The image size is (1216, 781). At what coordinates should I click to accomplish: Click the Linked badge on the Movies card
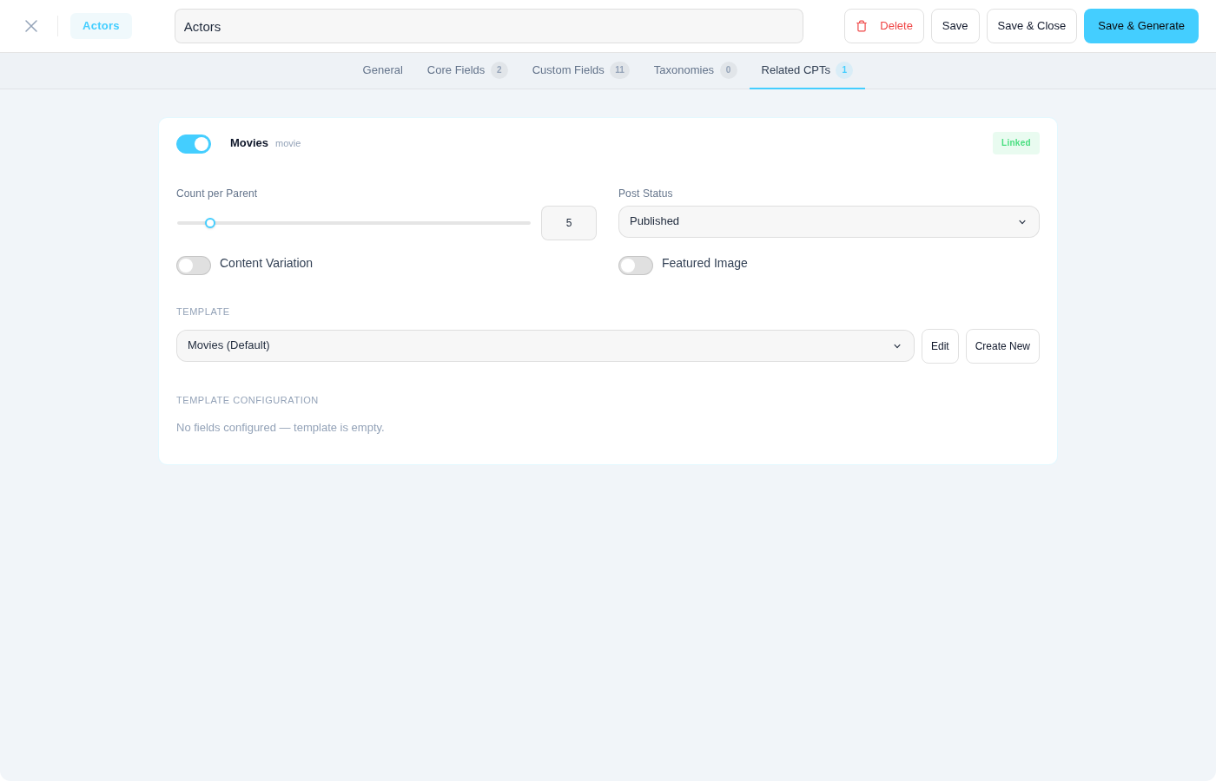click(x=1015, y=142)
